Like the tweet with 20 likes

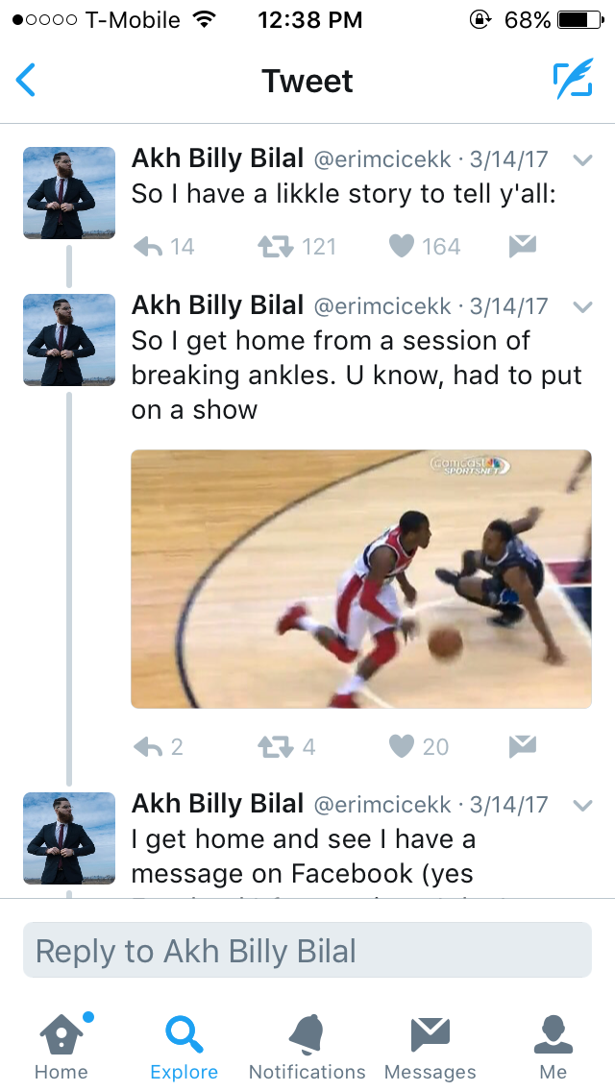(401, 746)
